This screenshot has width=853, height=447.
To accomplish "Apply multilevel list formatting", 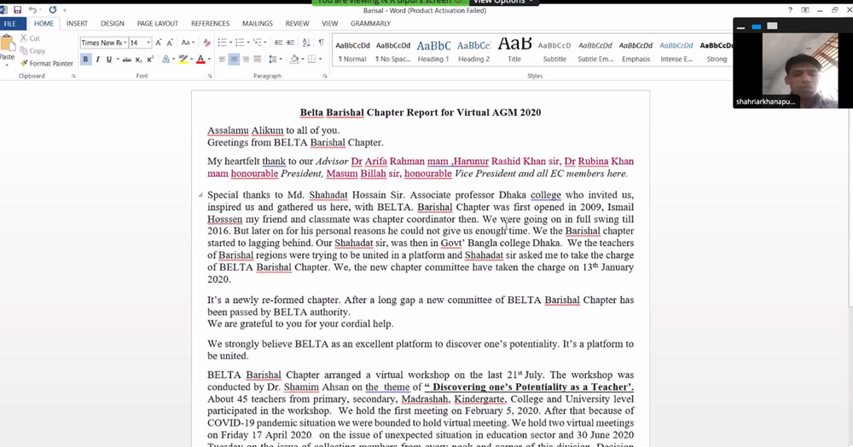I will [258, 43].
